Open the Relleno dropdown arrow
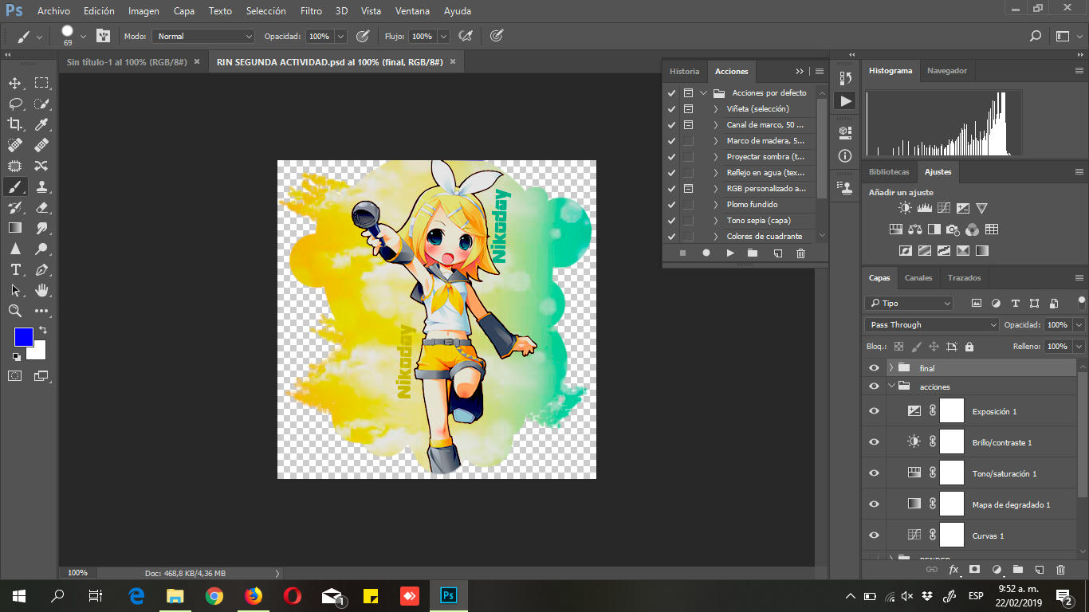This screenshot has height=612, width=1089. click(x=1079, y=347)
